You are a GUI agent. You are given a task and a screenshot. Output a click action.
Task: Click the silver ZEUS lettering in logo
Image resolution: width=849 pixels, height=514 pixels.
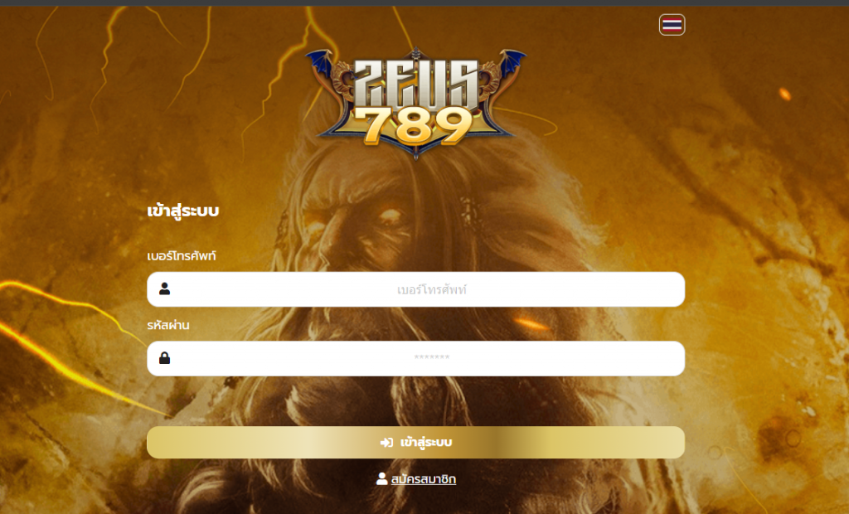pos(416,83)
